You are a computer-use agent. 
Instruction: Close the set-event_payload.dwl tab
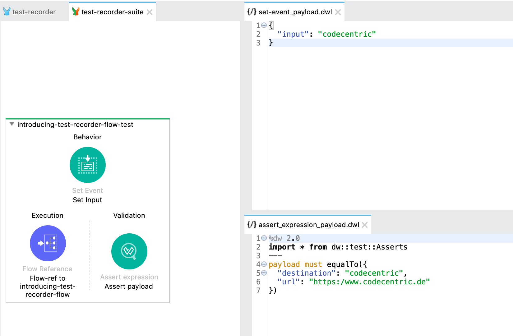(x=338, y=12)
